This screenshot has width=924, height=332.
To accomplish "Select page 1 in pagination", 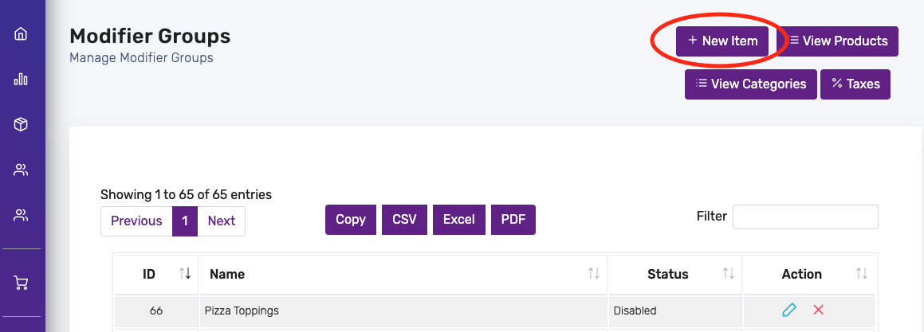I will coord(185,221).
